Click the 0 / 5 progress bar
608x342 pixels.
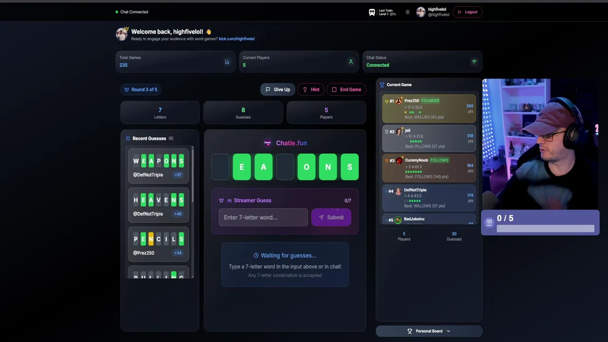pos(545,228)
